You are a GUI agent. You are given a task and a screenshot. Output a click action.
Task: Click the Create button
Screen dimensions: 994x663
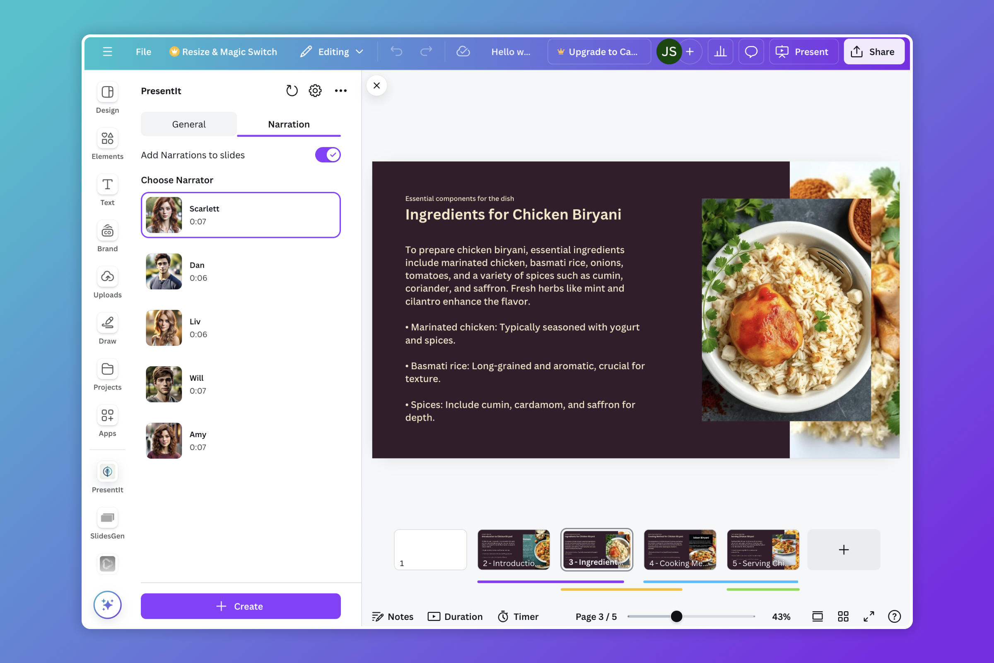click(241, 606)
